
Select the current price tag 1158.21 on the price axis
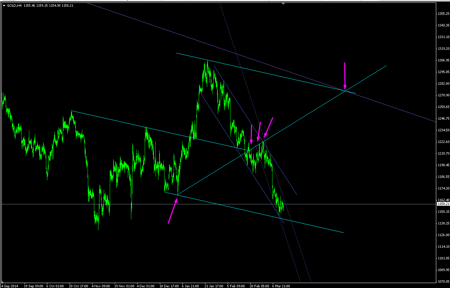(443, 204)
